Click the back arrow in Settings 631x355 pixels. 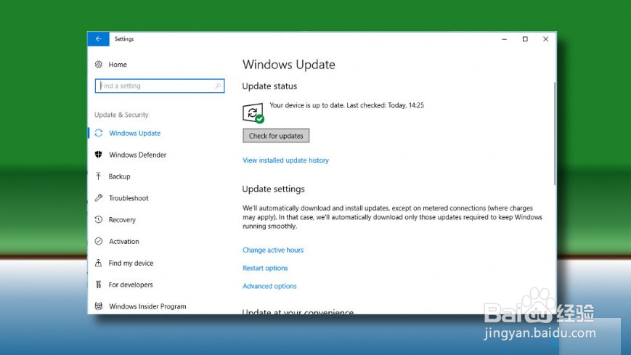tap(98, 39)
